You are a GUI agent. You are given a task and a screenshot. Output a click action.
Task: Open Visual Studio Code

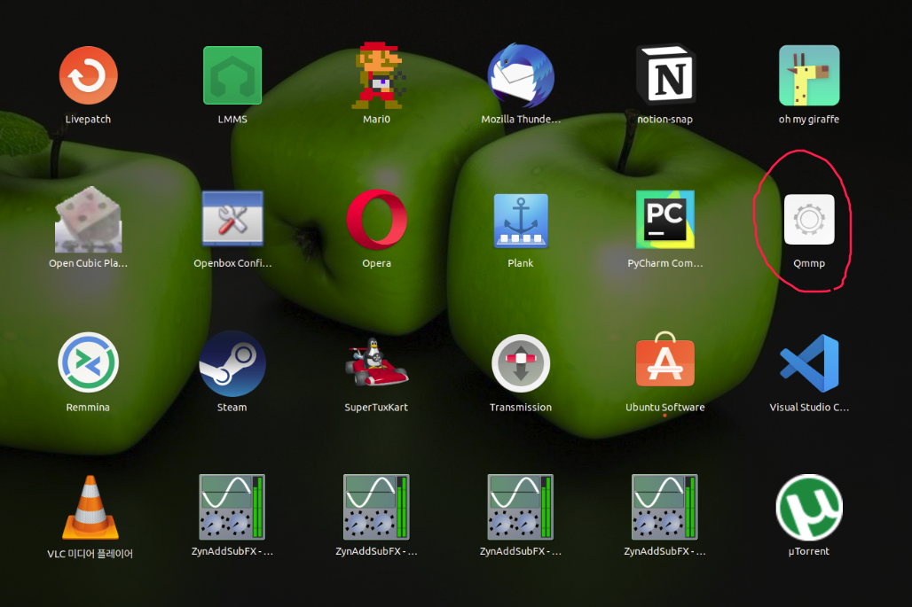809,363
